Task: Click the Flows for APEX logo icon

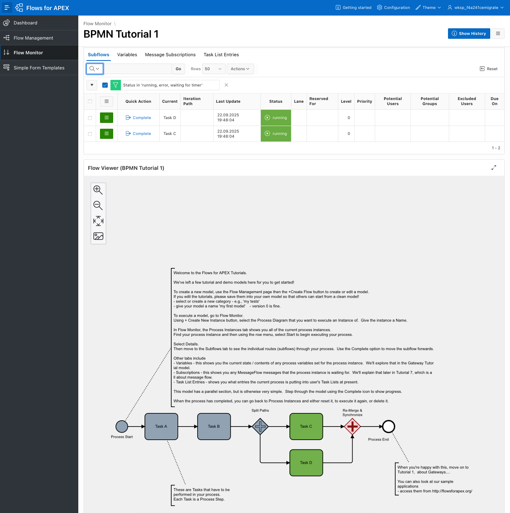Action: click(x=19, y=8)
